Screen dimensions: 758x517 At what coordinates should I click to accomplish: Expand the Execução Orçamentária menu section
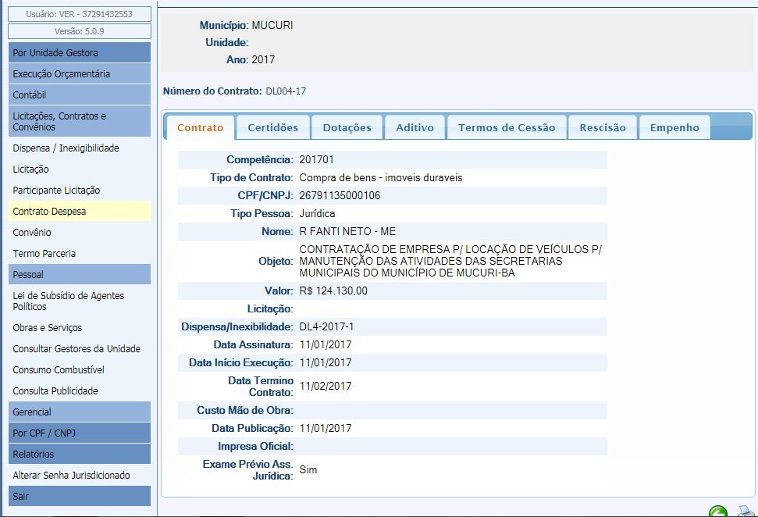80,74
